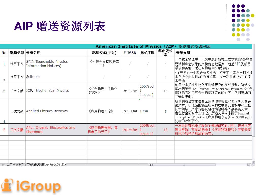This screenshot has height=195, width=260.
Task: Select the 起始年限 column header
Action: click(148, 53)
